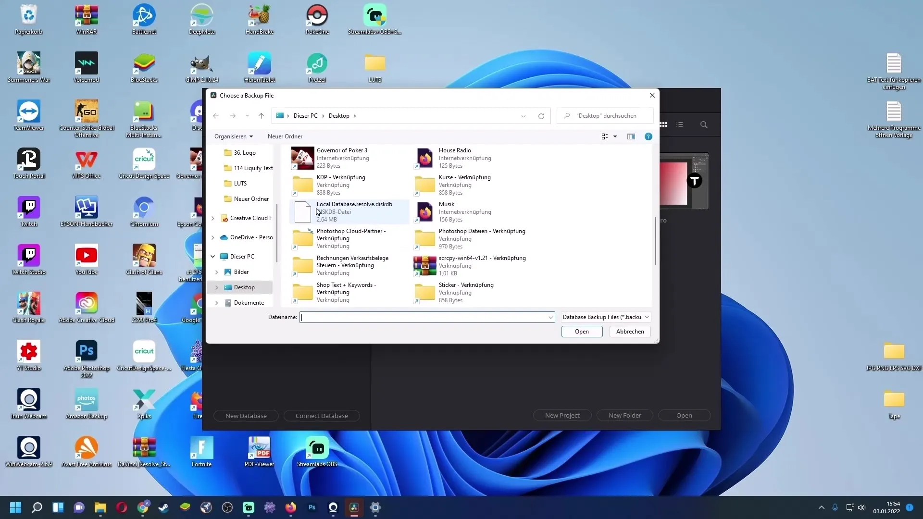
Task: Open the taskbar search icon
Action: click(x=37, y=507)
